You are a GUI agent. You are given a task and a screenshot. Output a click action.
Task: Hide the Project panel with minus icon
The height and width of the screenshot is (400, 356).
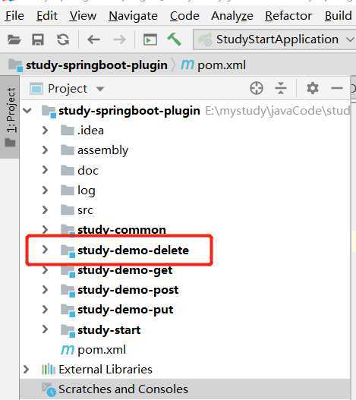[x=337, y=88]
